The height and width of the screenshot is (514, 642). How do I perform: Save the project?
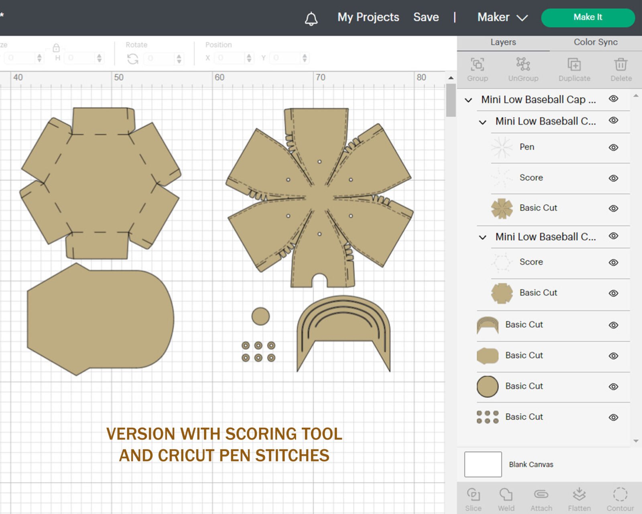426,17
